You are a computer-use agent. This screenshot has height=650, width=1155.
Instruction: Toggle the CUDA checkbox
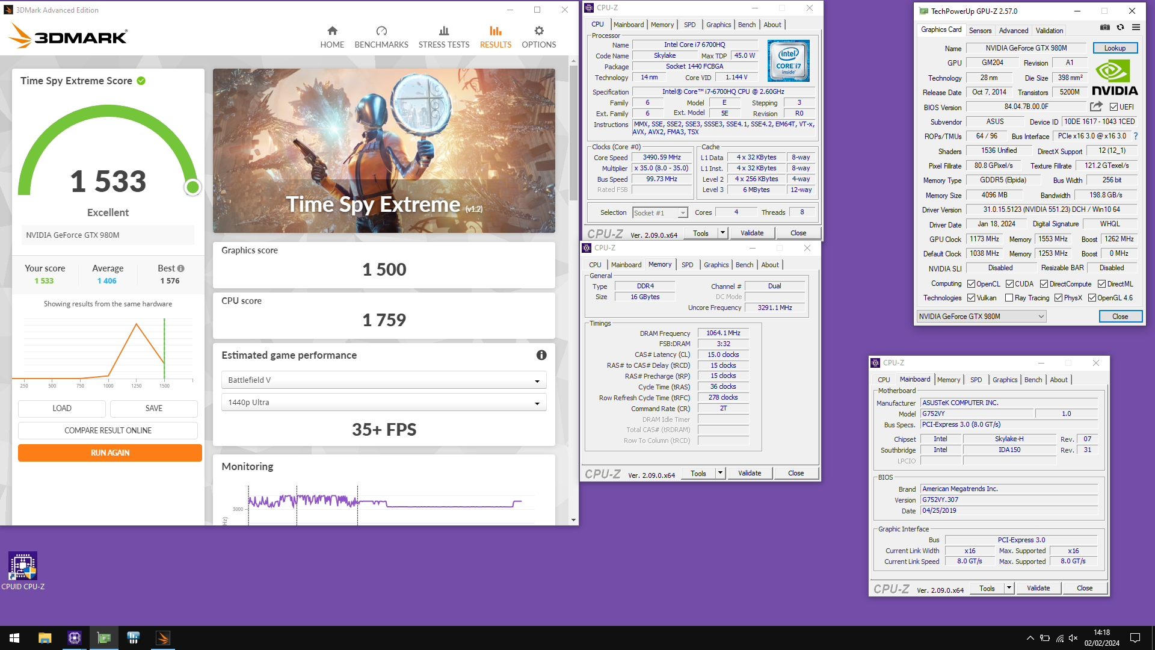(1009, 284)
